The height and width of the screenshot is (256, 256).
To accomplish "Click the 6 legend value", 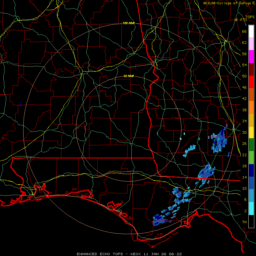I will pyautogui.click(x=245, y=200).
